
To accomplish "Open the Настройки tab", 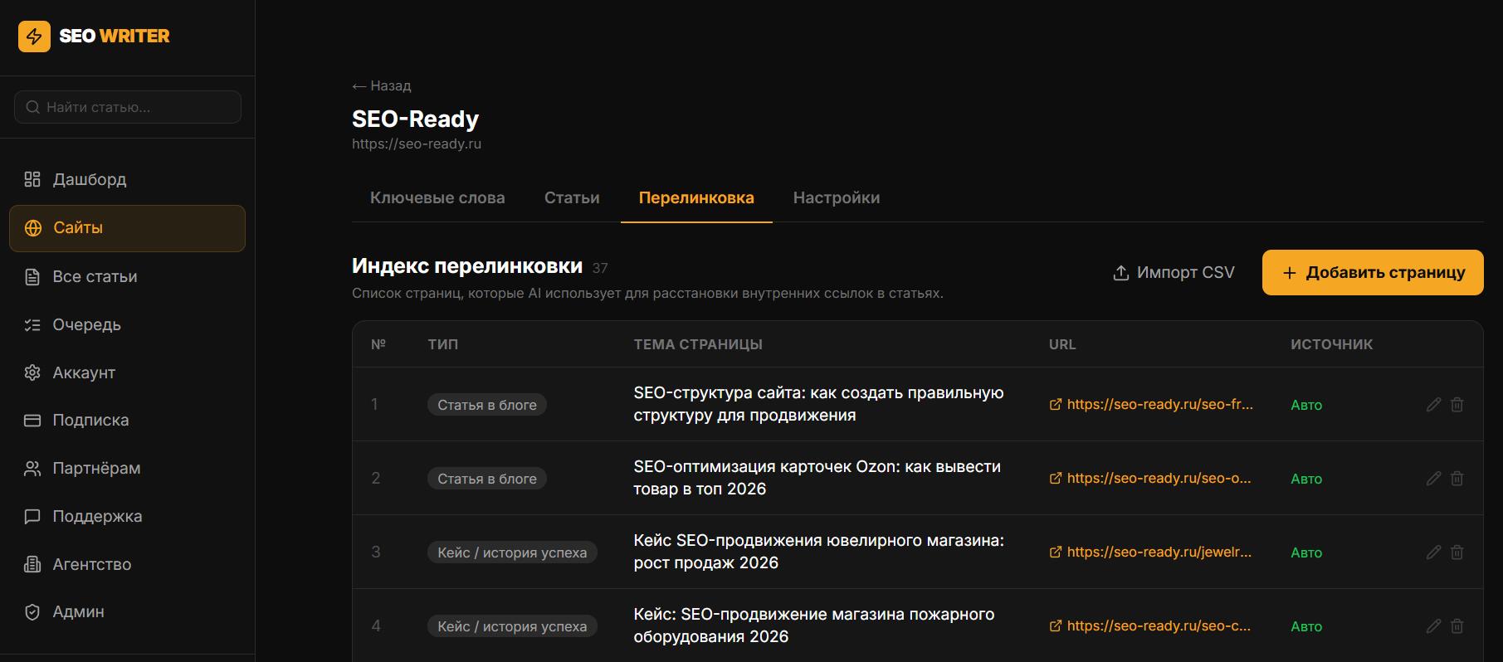I will tap(837, 198).
